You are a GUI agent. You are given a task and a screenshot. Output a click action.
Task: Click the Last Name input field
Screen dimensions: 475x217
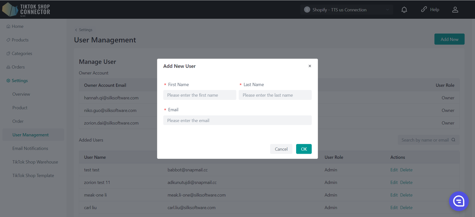click(275, 95)
